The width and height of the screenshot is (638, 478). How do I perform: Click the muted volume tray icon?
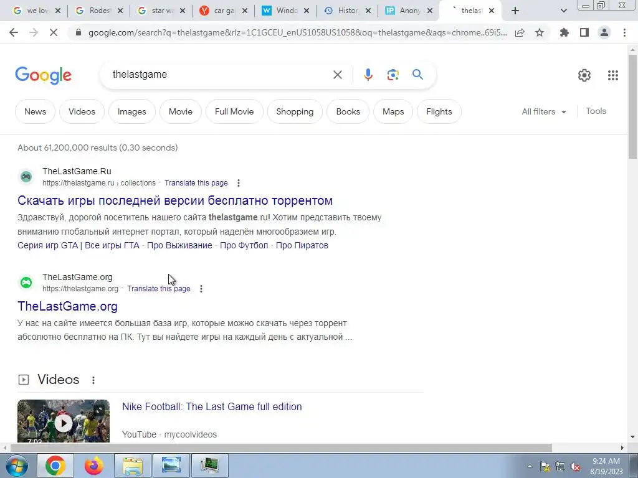[575, 467]
